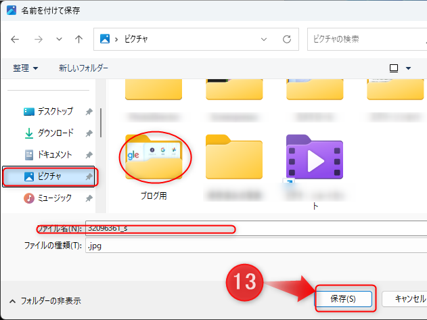Select the purple video folder icon
Image resolution: width=427 pixels, height=320 pixels.
tap(314, 162)
